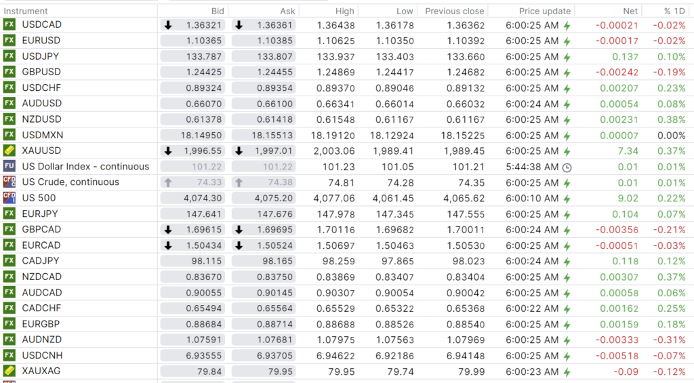Click the clock icon in US Dollar Index row
694x383 pixels.
(567, 167)
